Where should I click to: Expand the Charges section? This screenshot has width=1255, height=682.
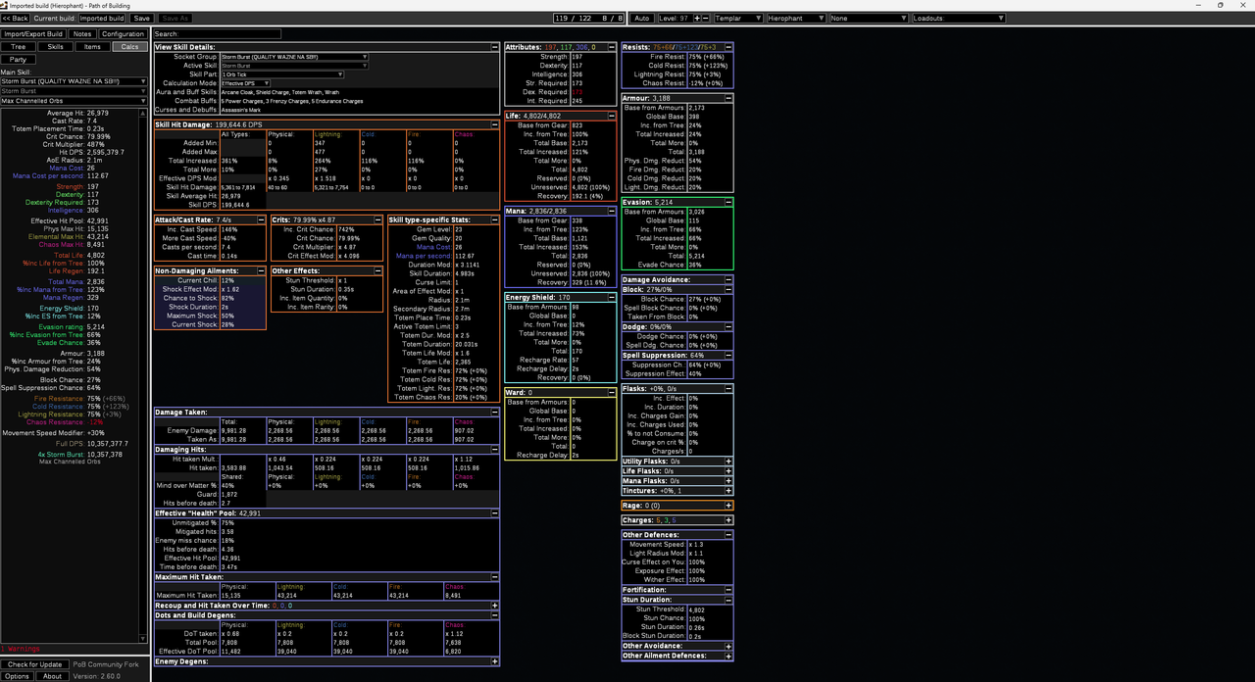point(728,520)
